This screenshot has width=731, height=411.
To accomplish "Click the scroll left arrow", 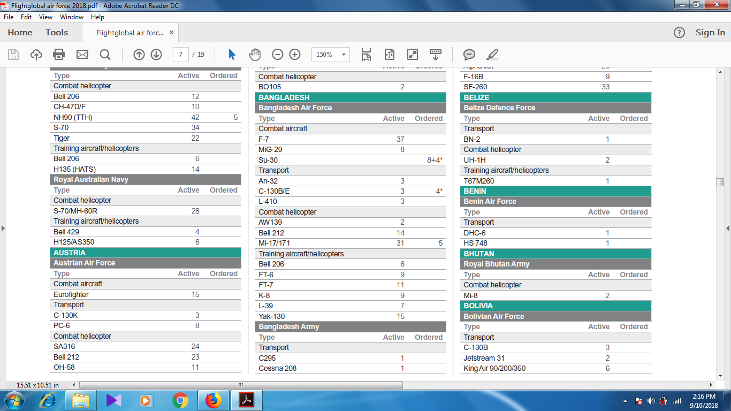I will coord(74,385).
